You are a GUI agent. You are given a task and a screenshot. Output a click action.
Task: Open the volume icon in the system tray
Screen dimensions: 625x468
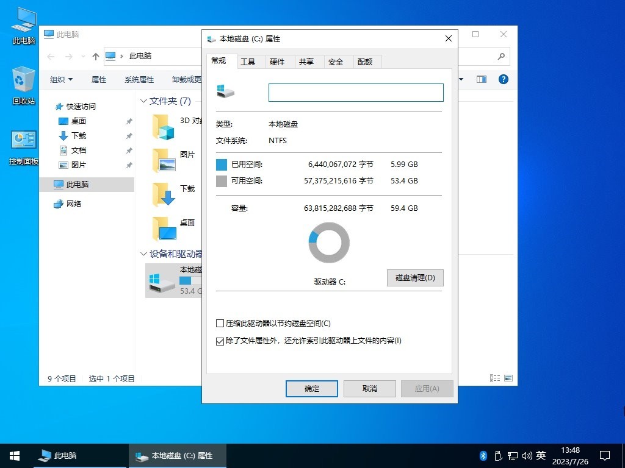pyautogui.click(x=527, y=455)
